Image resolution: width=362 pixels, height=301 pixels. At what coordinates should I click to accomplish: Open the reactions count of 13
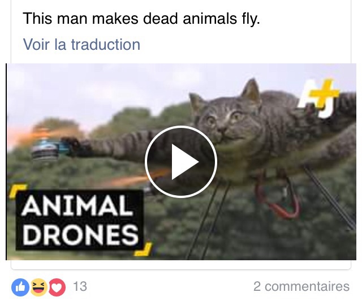point(80,286)
